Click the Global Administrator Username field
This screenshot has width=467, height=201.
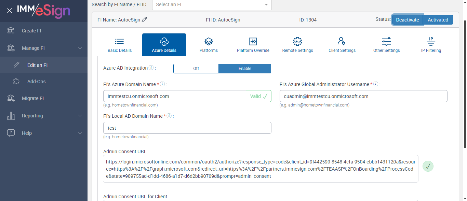click(x=363, y=96)
